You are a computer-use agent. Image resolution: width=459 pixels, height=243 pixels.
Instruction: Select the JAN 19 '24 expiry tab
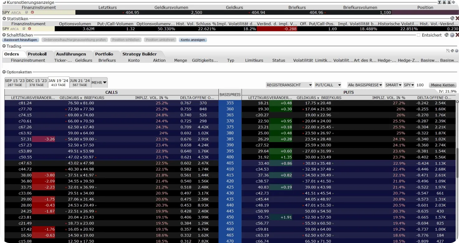tap(58, 83)
